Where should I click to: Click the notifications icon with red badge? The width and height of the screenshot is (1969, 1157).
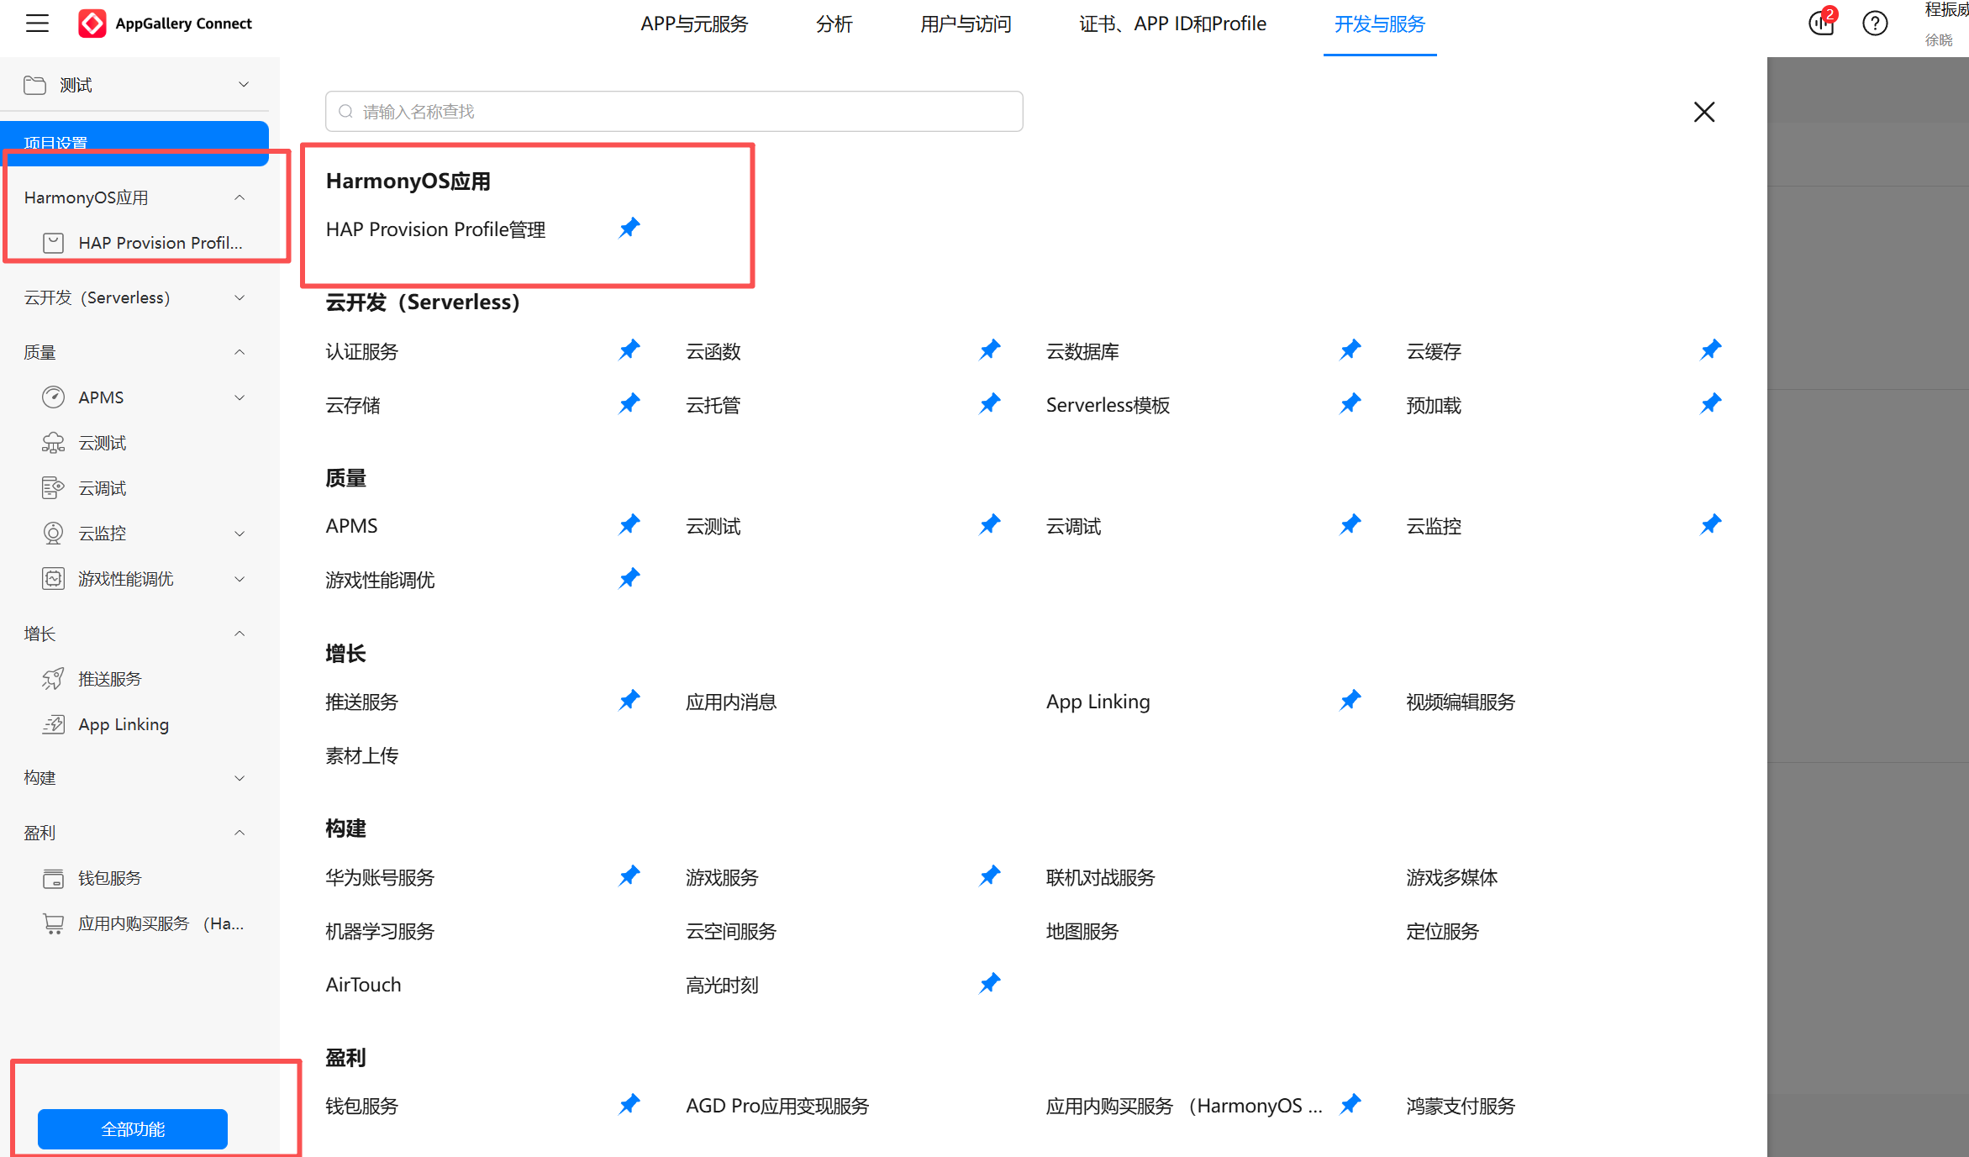click(1822, 23)
